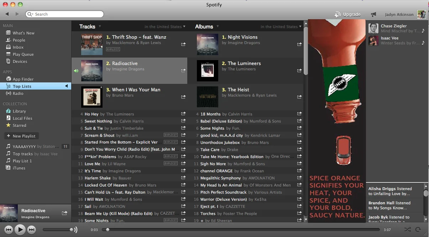Open the YAAAAYYYY playlist

pos(36,146)
